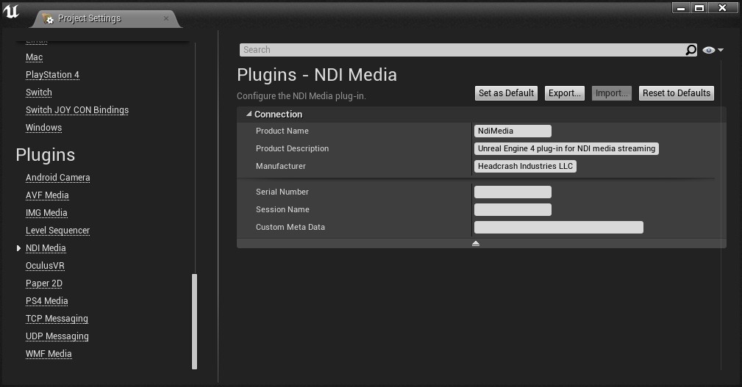
Task: Open Level Sequencer plugin settings
Action: tap(58, 231)
